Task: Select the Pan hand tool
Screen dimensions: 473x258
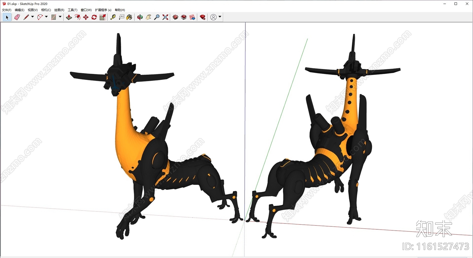Action: tap(148, 17)
